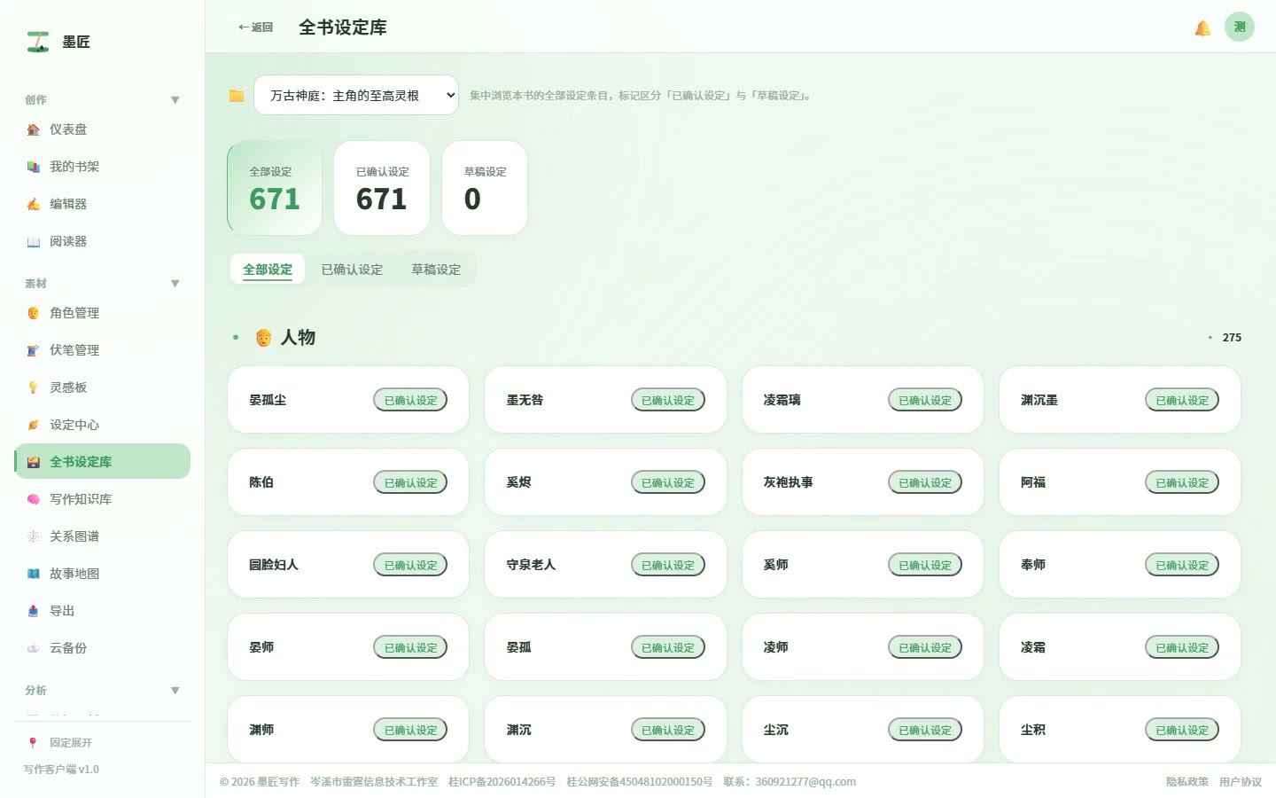Image resolution: width=1276 pixels, height=798 pixels.
Task: Click the 导出 export icon
Action: coord(33,611)
